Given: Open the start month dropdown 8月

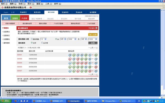Looking at the screenshot, I should [63, 39].
